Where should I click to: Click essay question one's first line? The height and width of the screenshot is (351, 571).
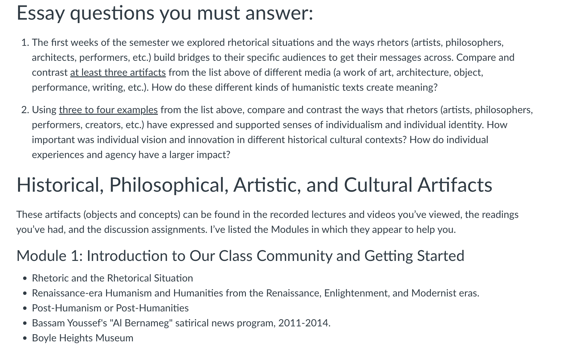(x=268, y=42)
